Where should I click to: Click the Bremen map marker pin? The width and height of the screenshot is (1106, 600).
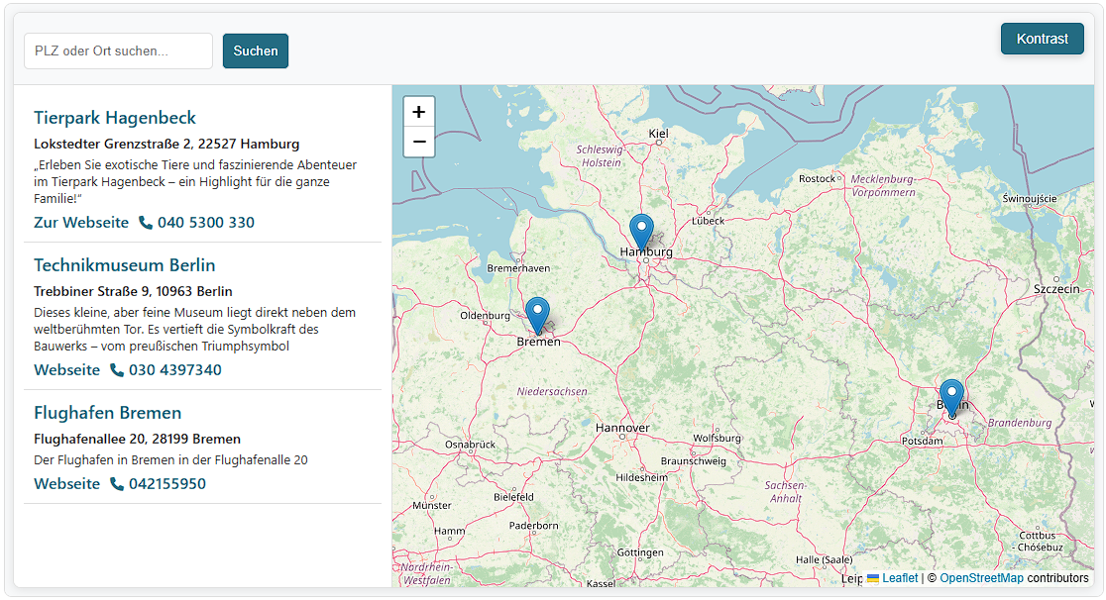pos(537,315)
